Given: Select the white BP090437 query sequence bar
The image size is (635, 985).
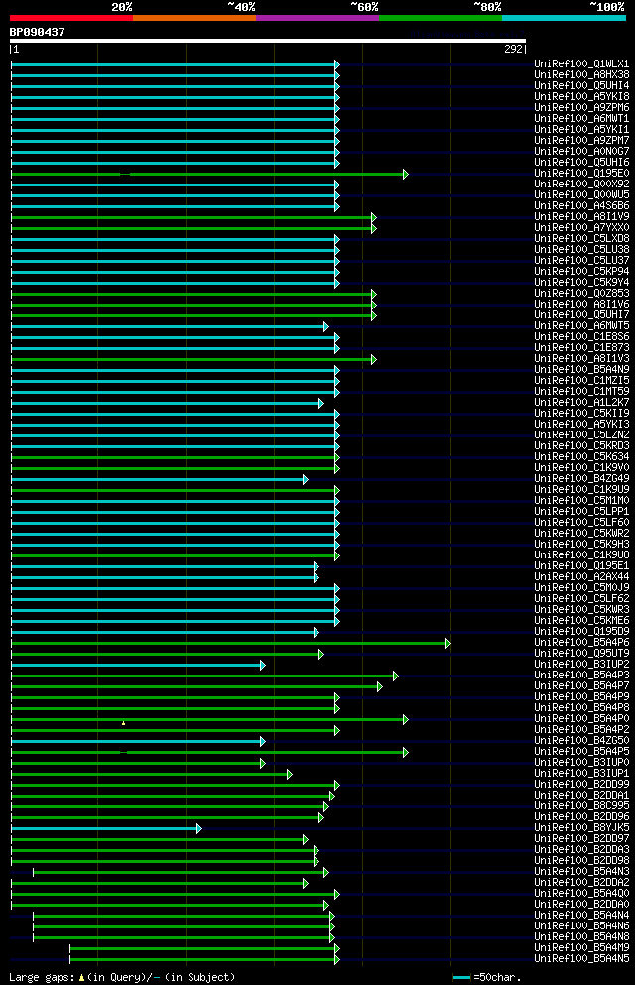Looking at the screenshot, I should click(x=268, y=41).
